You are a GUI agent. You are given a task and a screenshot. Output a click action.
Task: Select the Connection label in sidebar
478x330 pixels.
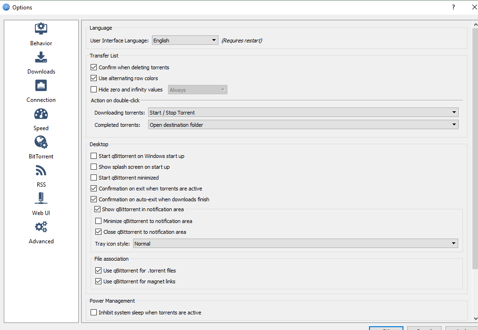tap(41, 100)
